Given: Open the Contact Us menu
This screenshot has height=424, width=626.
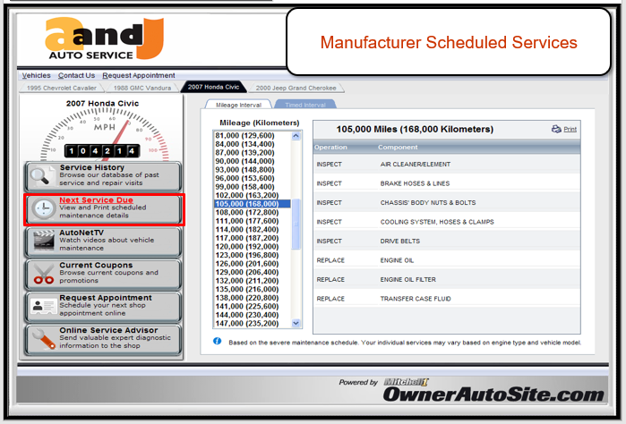Looking at the screenshot, I should tap(76, 75).
